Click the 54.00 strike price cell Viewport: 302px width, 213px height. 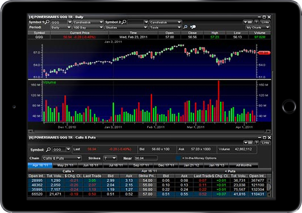148,180
